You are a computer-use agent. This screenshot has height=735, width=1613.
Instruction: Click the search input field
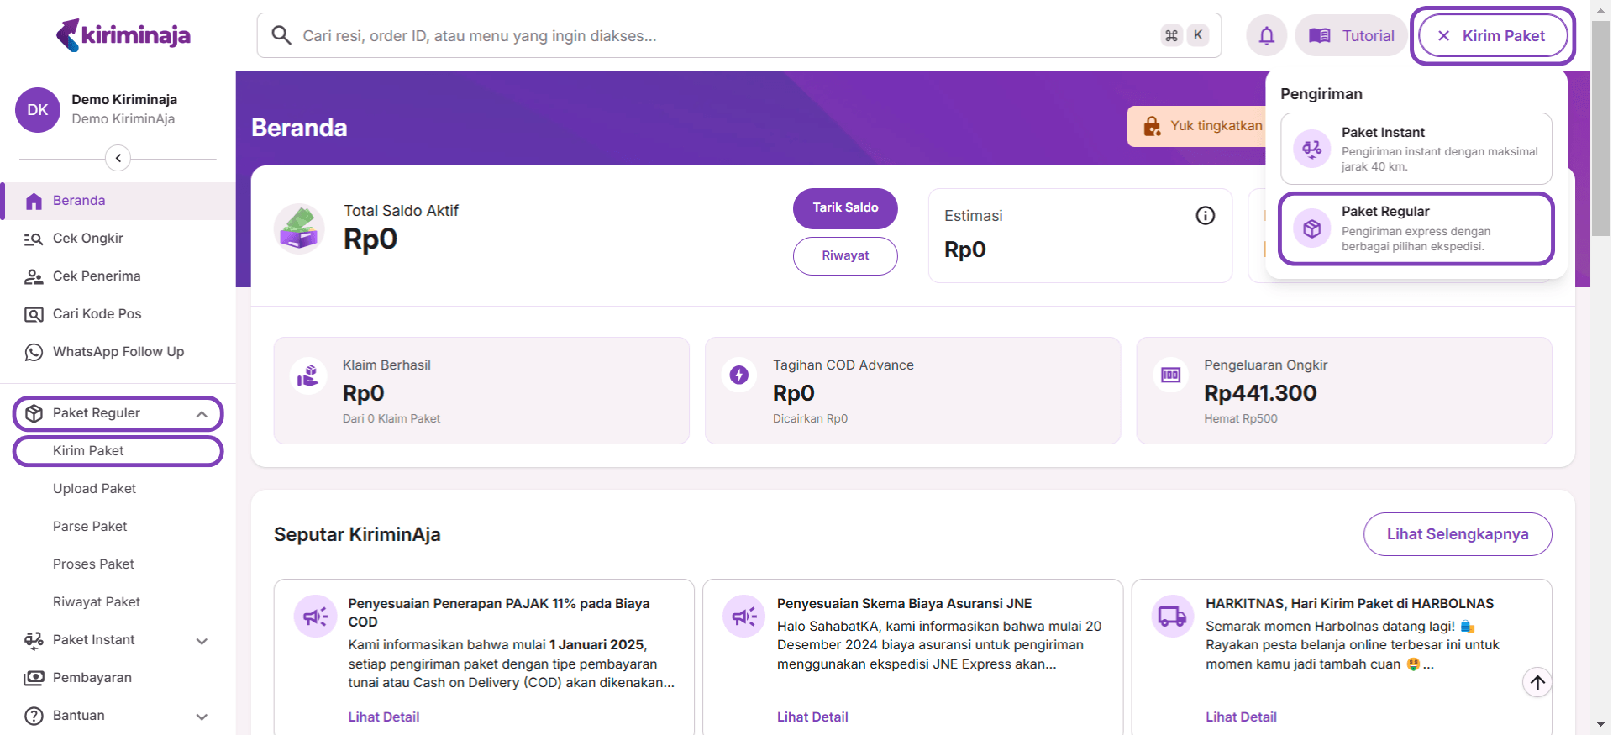[x=722, y=35]
